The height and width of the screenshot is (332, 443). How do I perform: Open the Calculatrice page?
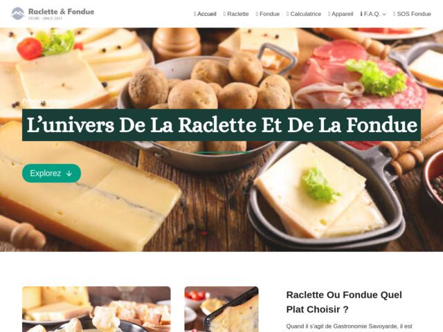[304, 14]
